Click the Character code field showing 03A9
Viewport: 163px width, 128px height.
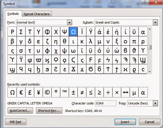(106, 103)
